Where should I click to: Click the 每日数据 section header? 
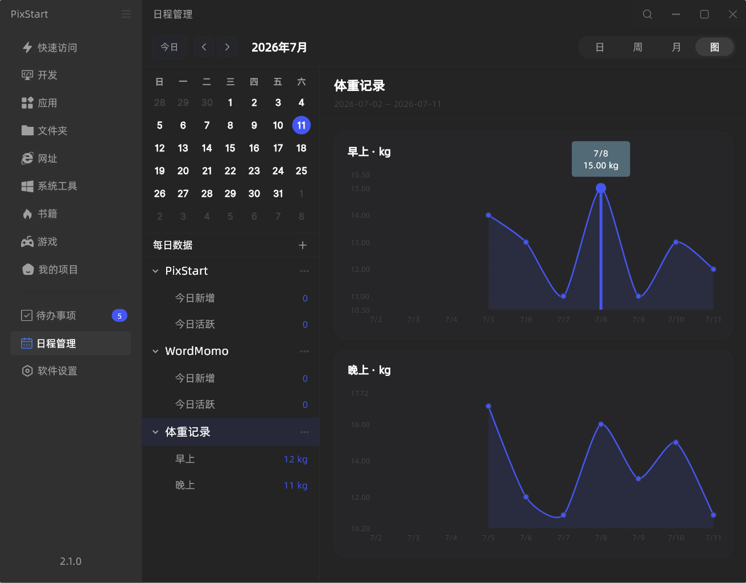pyautogui.click(x=173, y=245)
